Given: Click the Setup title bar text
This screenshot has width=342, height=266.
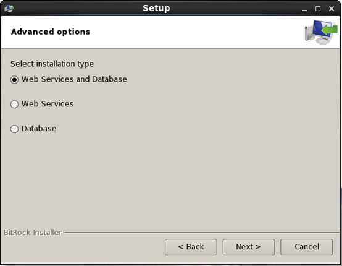Looking at the screenshot, I should click(156, 8).
